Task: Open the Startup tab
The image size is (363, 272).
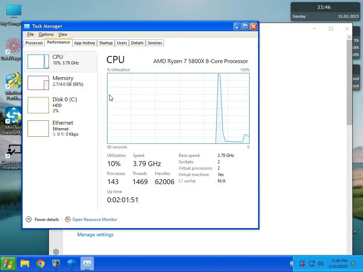Action: [x=106, y=43]
